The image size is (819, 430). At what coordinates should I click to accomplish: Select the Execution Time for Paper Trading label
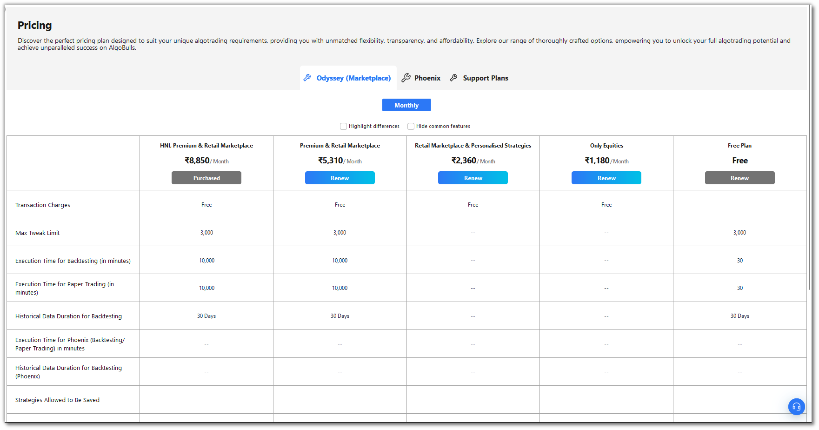(65, 288)
